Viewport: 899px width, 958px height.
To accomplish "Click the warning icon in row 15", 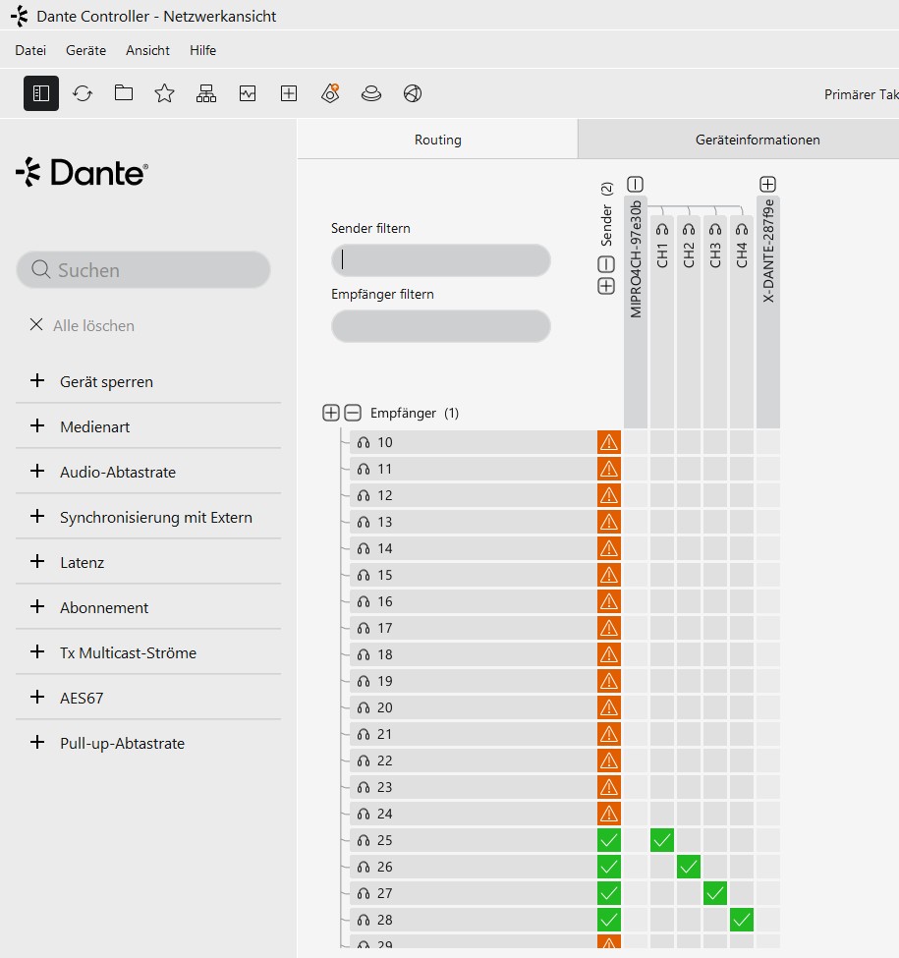I will click(609, 575).
